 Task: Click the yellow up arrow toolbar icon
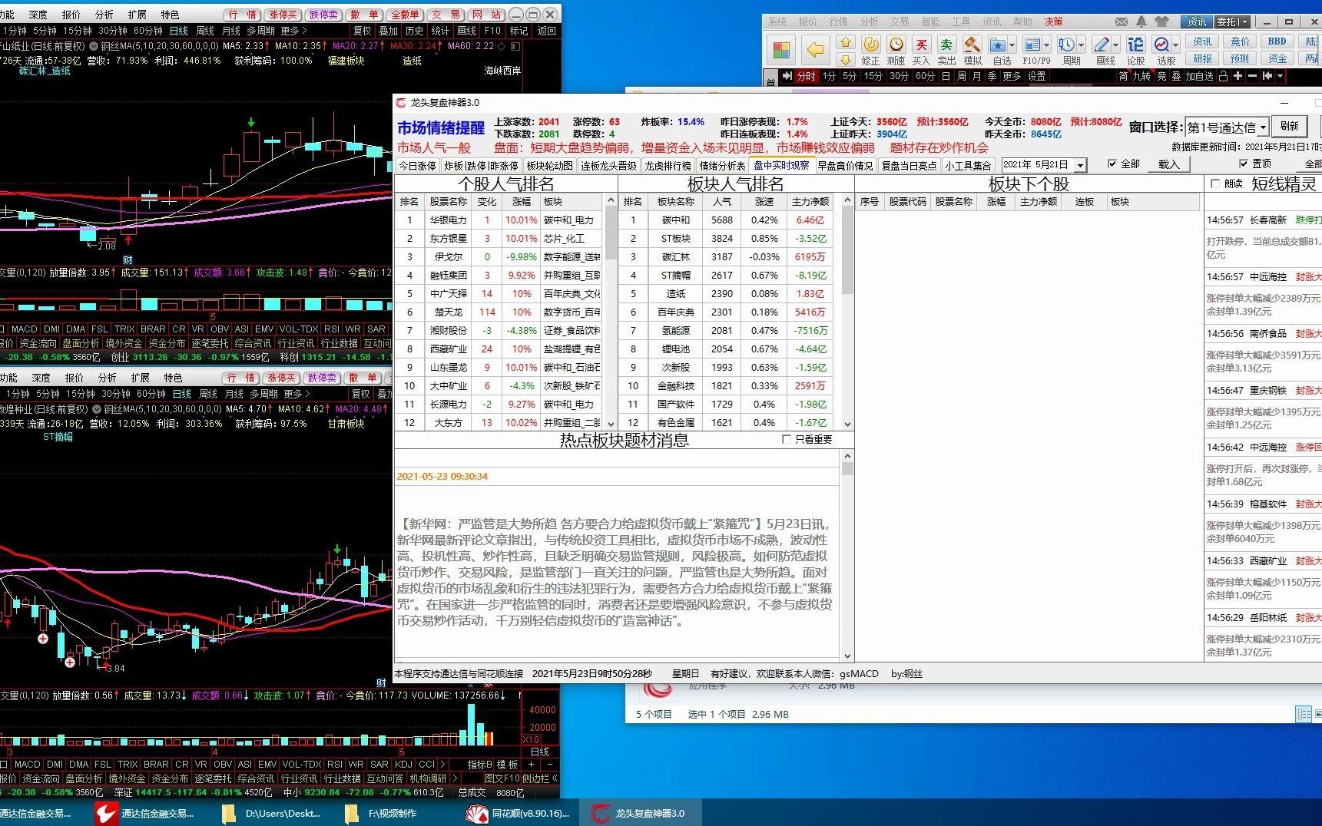845,43
